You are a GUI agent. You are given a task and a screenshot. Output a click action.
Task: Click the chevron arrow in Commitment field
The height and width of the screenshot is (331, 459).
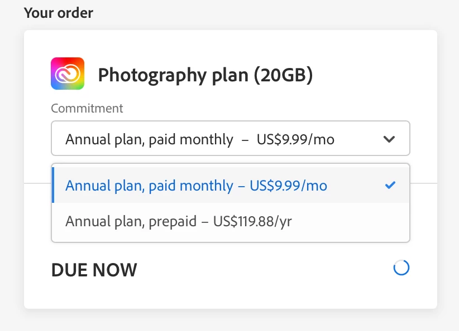389,139
